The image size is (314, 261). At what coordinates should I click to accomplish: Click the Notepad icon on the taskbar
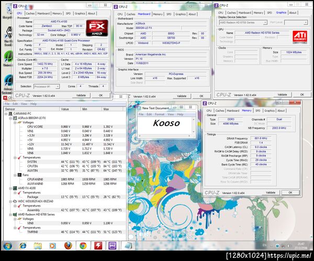(x=128, y=246)
